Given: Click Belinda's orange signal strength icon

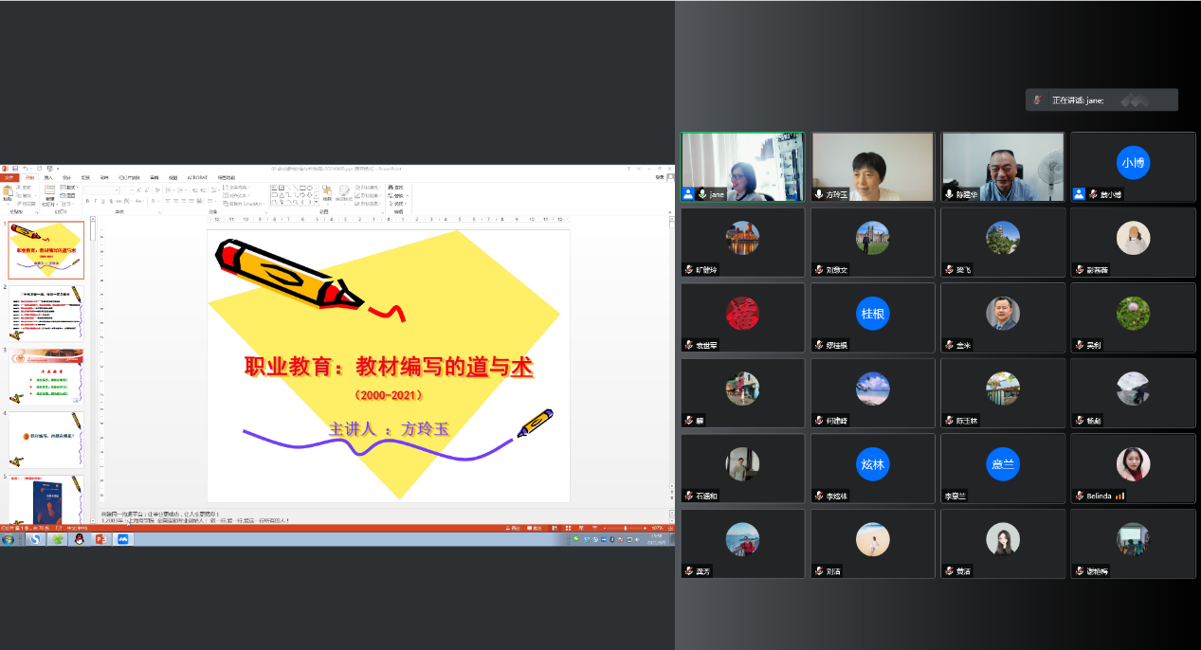Looking at the screenshot, I should pyautogui.click(x=1119, y=496).
